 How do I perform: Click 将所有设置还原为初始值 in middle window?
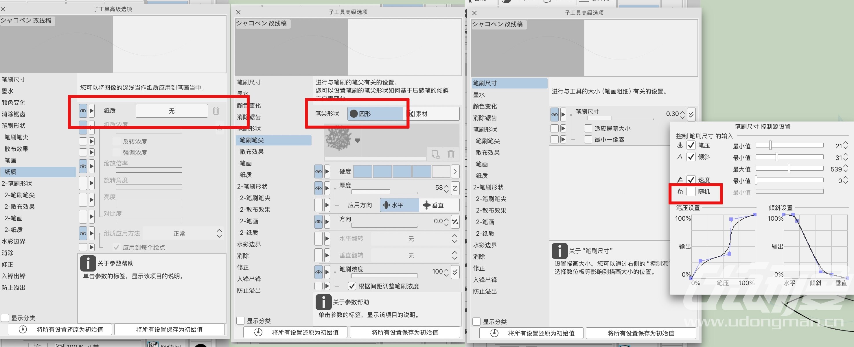pyautogui.click(x=296, y=333)
